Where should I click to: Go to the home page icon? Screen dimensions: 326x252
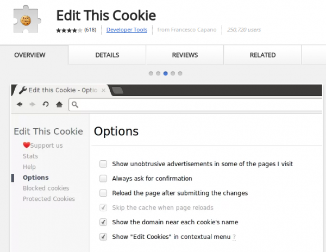pos(59,104)
